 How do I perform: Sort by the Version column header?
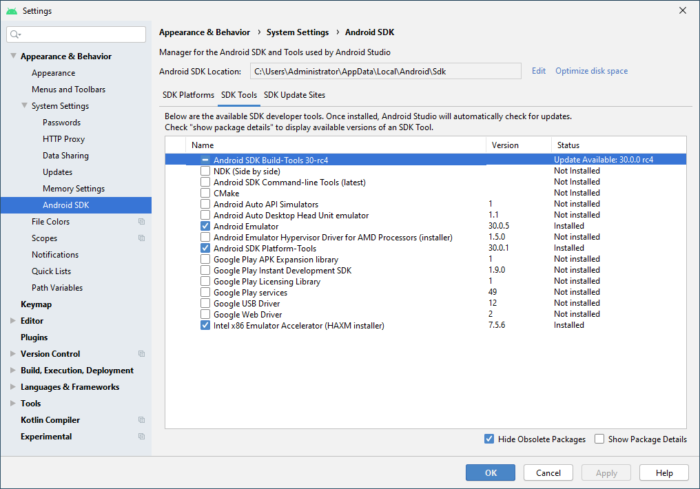click(x=519, y=145)
